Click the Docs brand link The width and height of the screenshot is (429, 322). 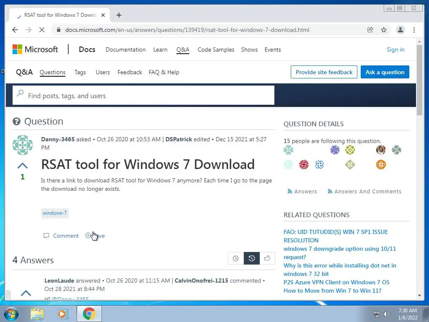[x=87, y=49]
